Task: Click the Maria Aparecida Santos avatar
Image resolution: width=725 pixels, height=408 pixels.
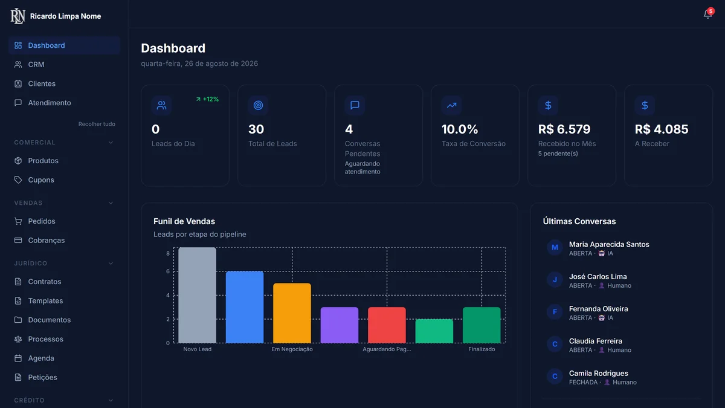Action: pyautogui.click(x=555, y=248)
